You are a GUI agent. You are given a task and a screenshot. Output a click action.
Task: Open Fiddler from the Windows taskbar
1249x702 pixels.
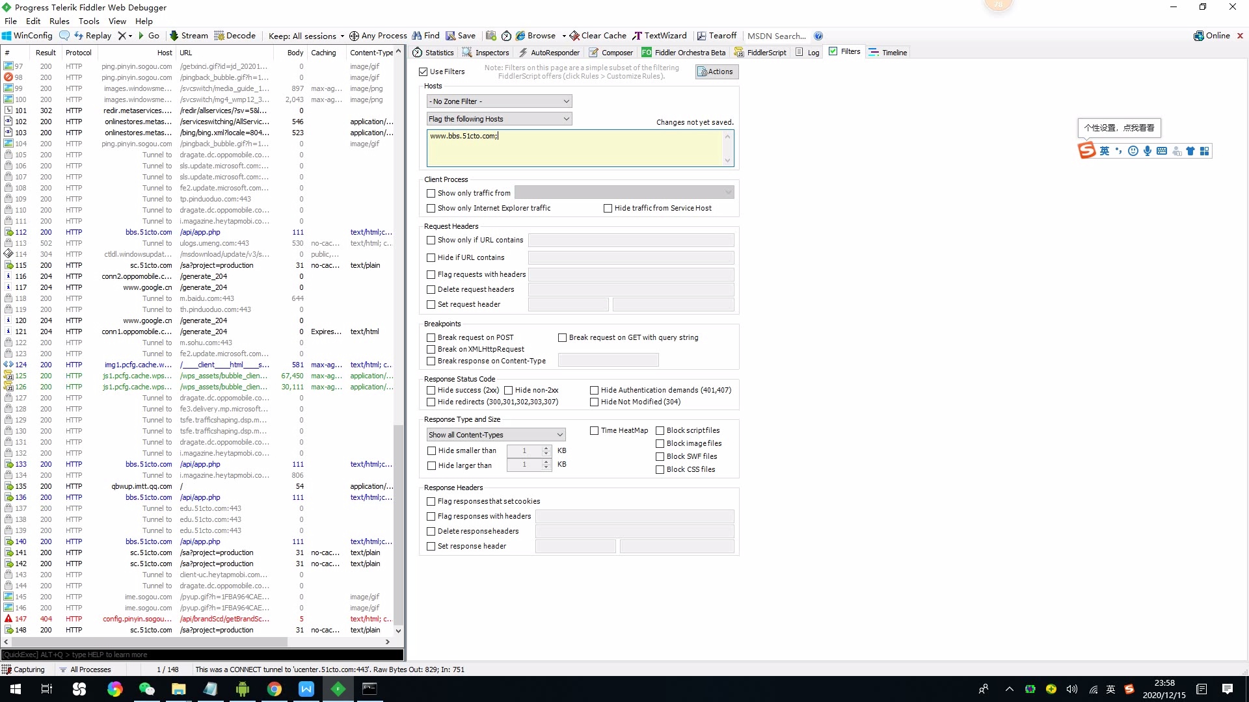click(338, 689)
